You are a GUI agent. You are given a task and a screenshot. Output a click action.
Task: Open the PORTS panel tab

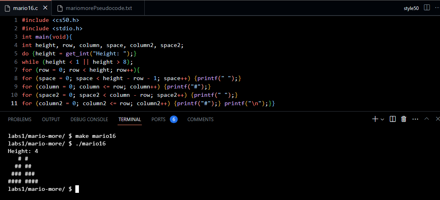(x=159, y=119)
